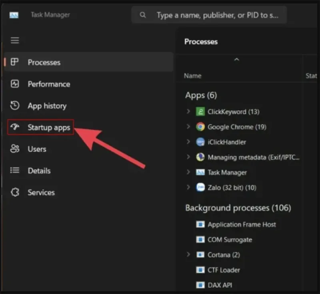
Task: Click the DAX API process icon
Action: point(200,285)
